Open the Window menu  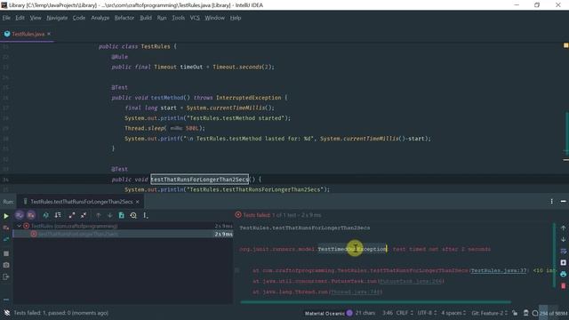pyautogui.click(x=215, y=18)
